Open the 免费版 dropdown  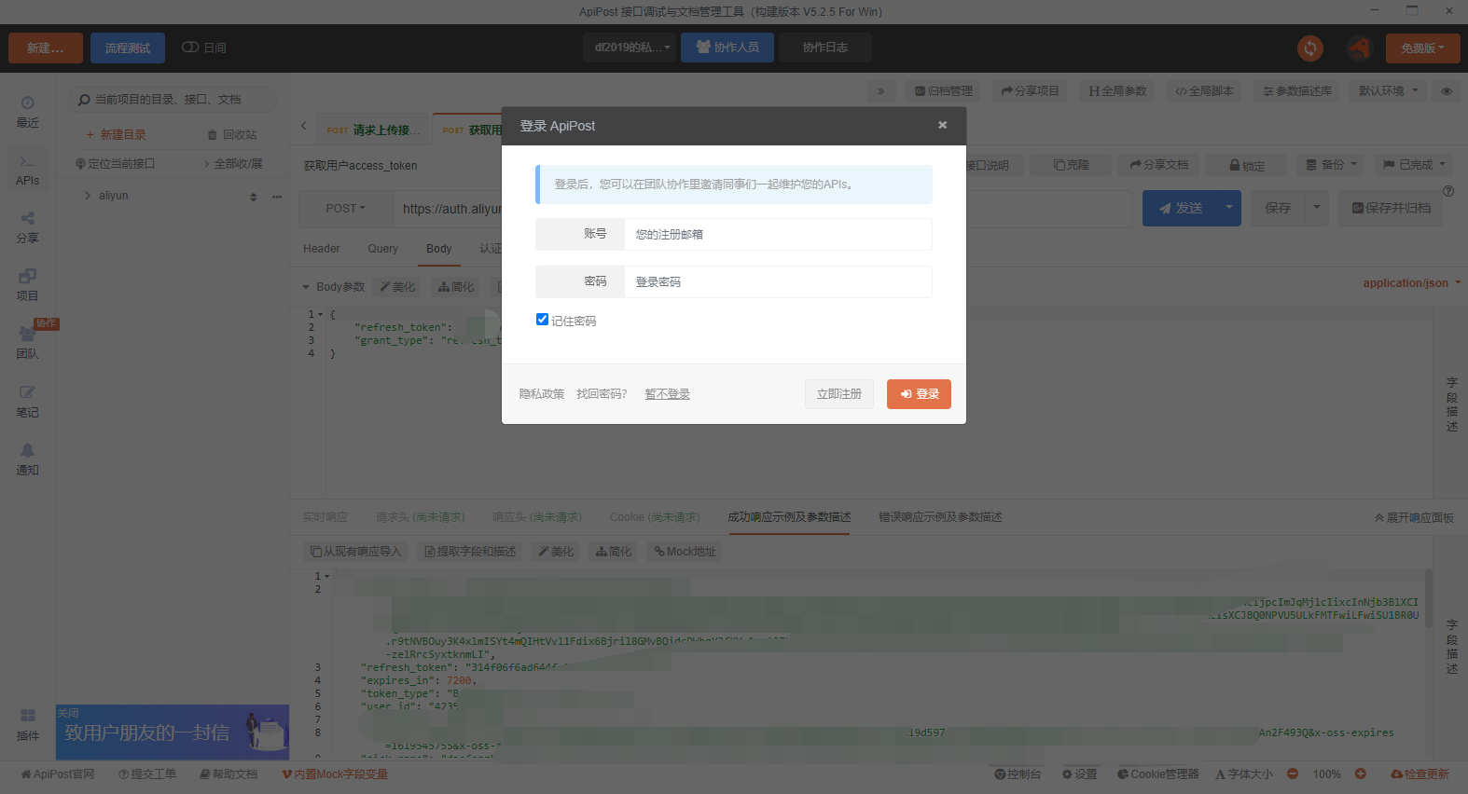pyautogui.click(x=1422, y=48)
